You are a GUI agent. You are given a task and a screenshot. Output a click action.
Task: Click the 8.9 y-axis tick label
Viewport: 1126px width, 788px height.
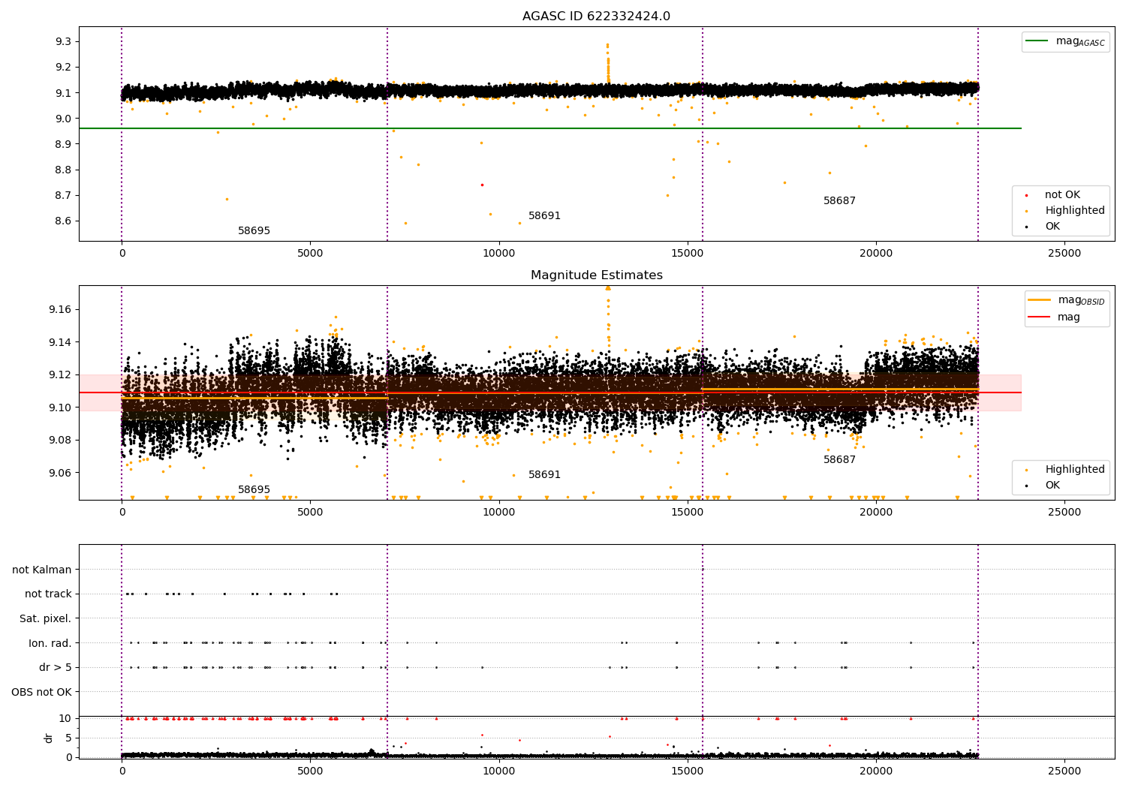tap(63, 144)
